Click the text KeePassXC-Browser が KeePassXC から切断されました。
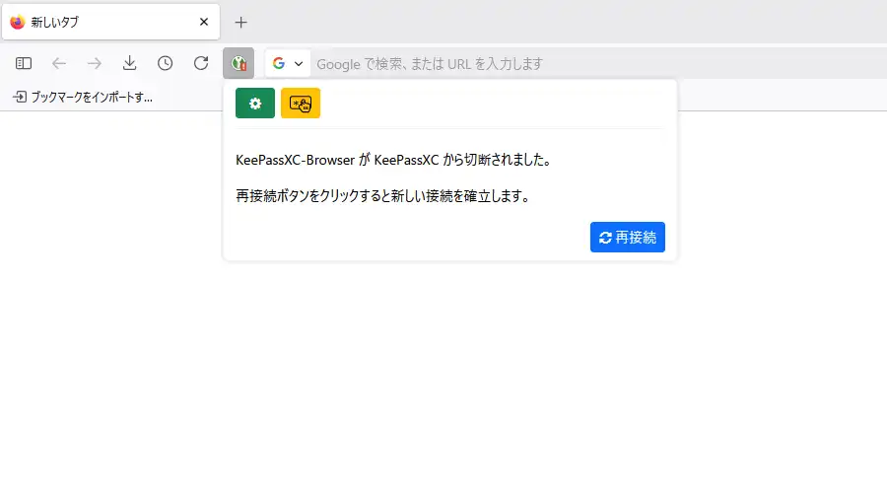This screenshot has height=493, width=887. tap(394, 160)
